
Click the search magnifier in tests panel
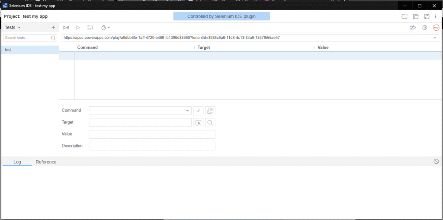coord(53,38)
